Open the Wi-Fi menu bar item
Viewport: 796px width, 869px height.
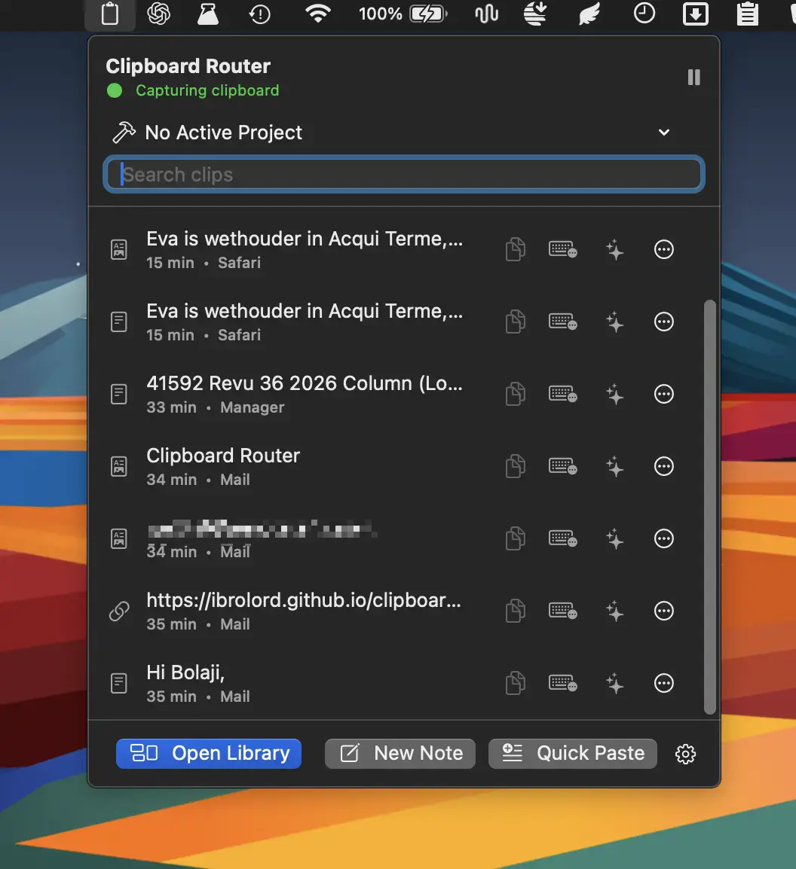point(318,14)
